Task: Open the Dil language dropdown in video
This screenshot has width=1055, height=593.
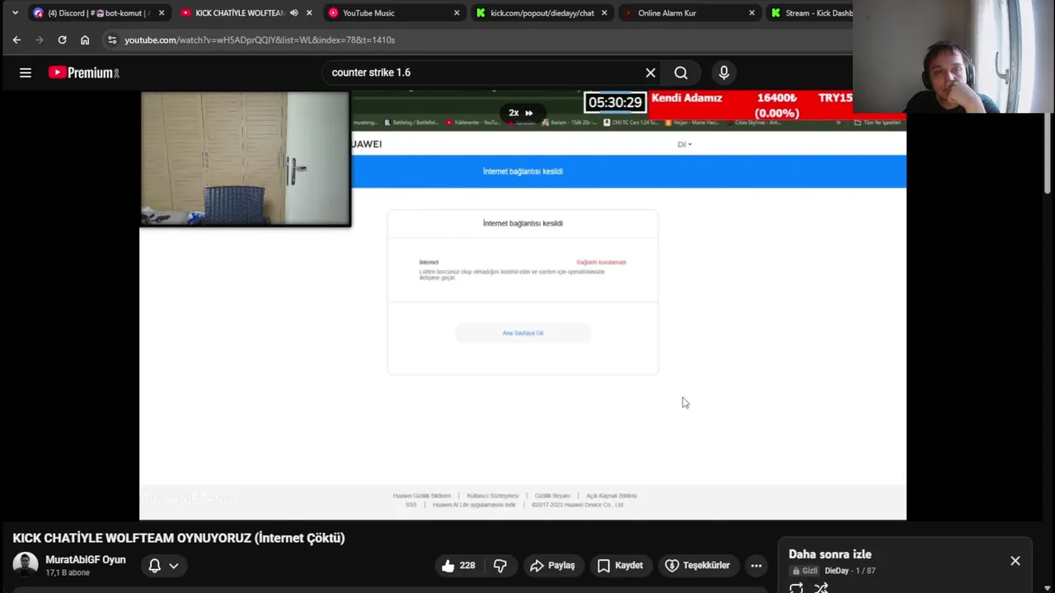Action: [684, 144]
